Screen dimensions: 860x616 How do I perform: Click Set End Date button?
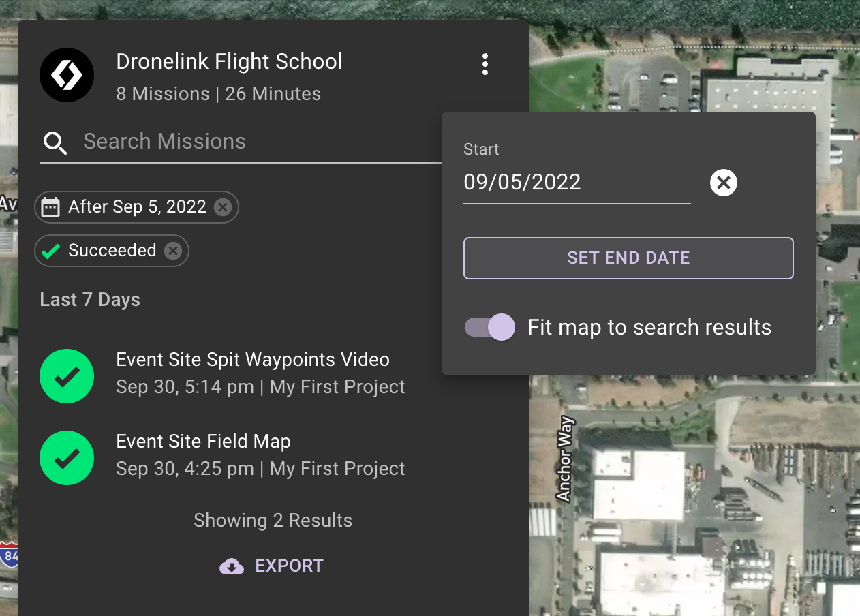coord(628,258)
